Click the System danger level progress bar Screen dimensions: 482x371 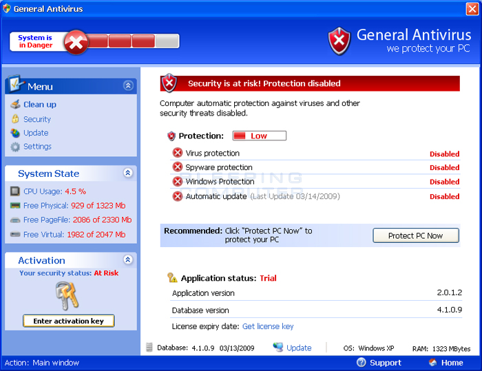point(133,41)
